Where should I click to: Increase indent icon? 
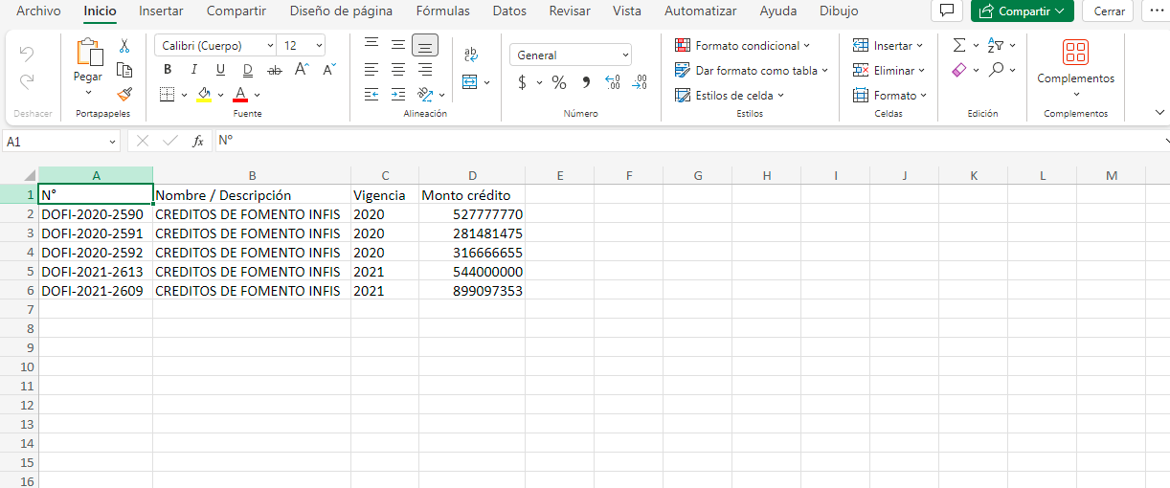pos(398,95)
